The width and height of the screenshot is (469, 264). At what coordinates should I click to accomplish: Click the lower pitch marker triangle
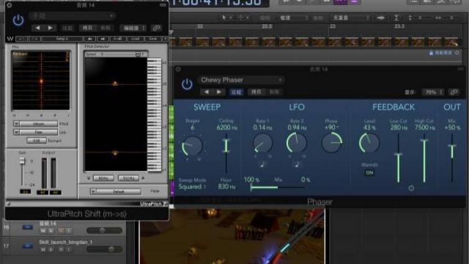pyautogui.click(x=115, y=153)
